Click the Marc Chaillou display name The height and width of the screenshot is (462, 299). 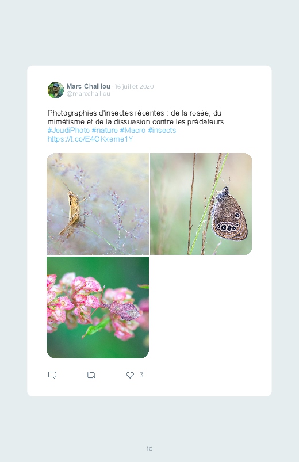(x=89, y=86)
